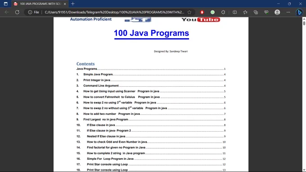Screen dimensions: 306x172
Task: Go back to previous page
Action: [x=7, y=12]
